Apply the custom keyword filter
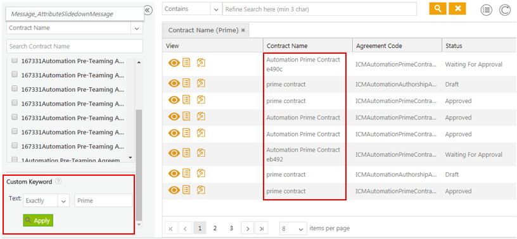This screenshot has width=517, height=239. [38, 221]
